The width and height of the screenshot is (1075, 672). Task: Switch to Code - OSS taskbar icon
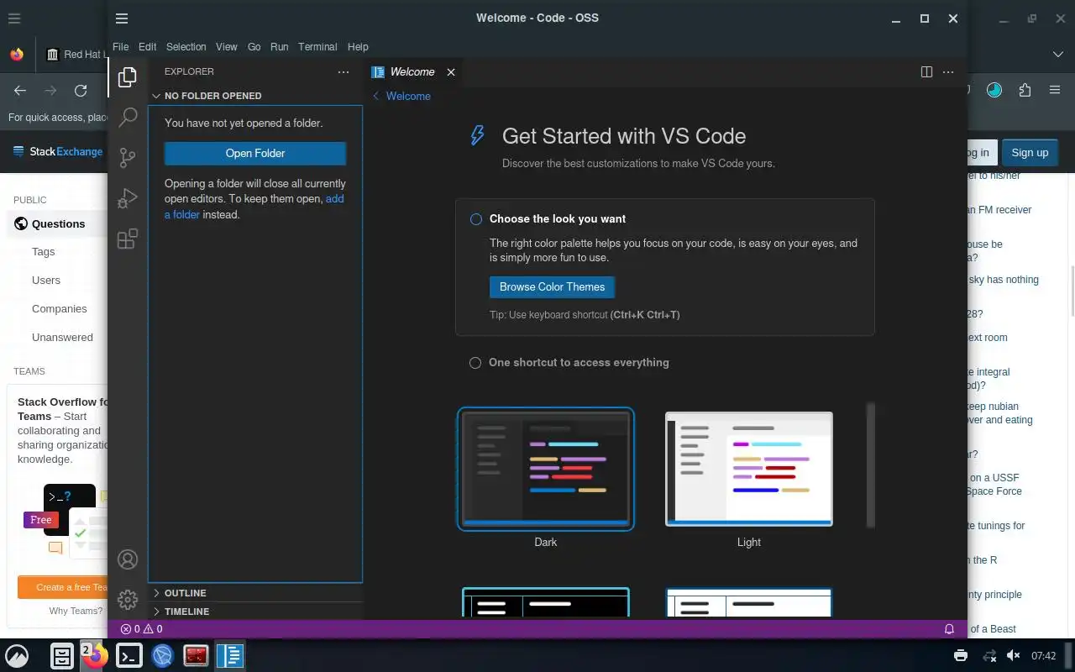tap(229, 656)
